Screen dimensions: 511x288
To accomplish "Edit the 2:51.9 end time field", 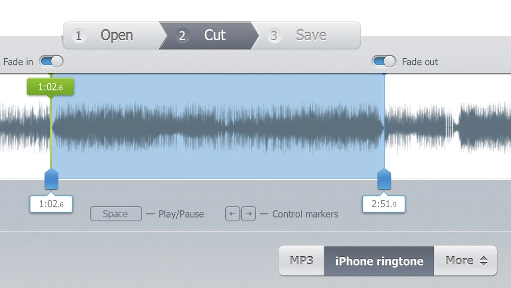I will [x=384, y=204].
